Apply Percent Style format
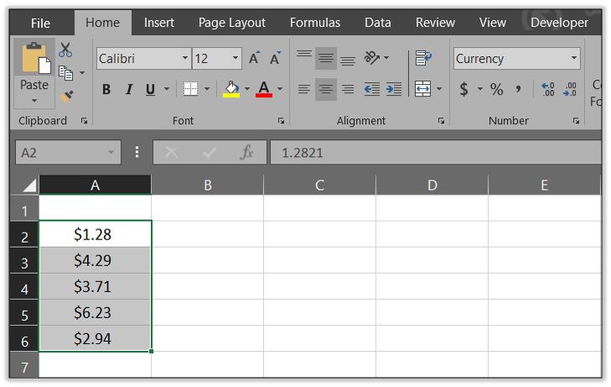Screen dimensions: 611x387 click(x=497, y=89)
